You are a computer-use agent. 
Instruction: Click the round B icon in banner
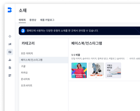click(23, 31)
